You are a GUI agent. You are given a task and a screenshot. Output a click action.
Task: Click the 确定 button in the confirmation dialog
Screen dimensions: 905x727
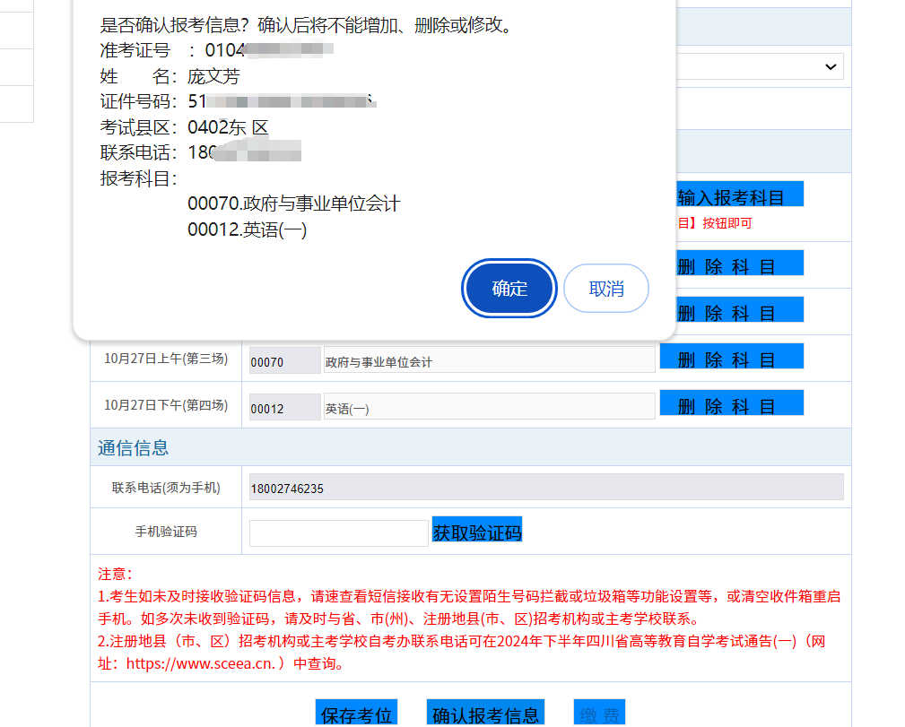tap(509, 289)
